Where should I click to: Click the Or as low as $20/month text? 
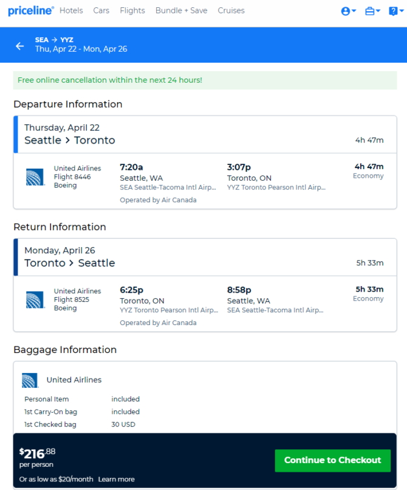(56, 480)
